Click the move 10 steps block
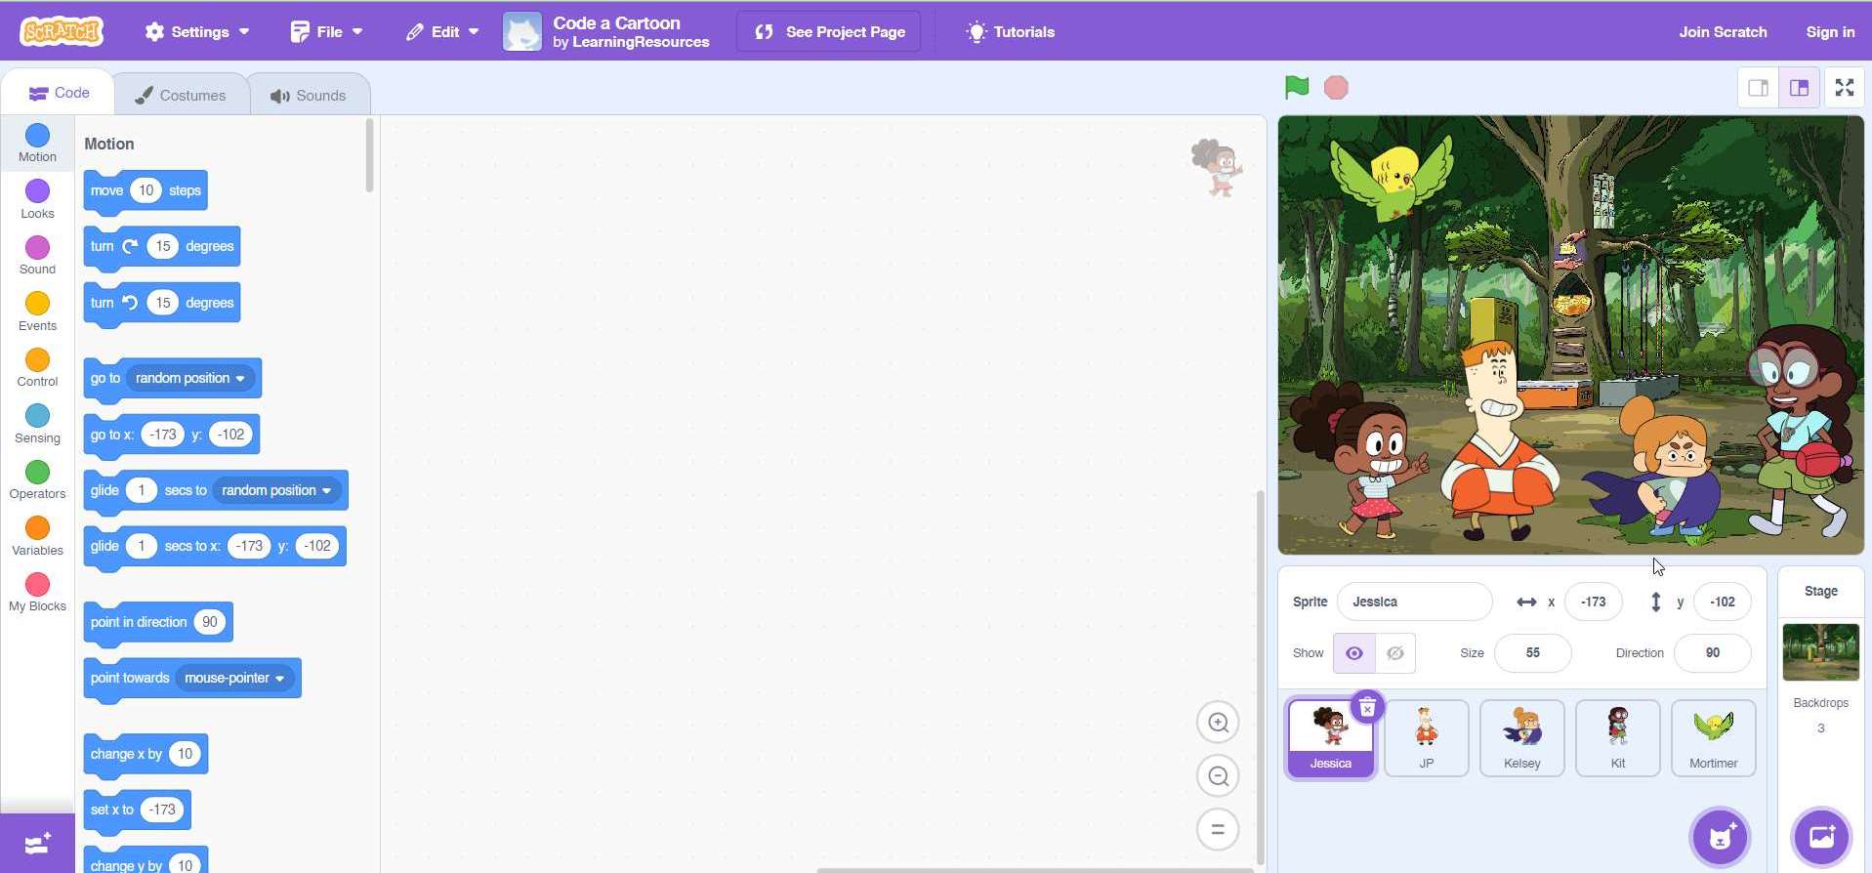1872x873 pixels. point(146,191)
